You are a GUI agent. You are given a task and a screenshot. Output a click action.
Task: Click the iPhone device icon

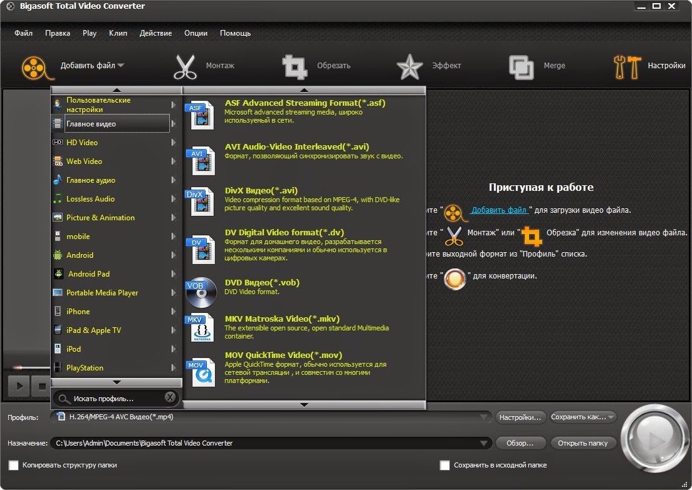[x=58, y=311]
